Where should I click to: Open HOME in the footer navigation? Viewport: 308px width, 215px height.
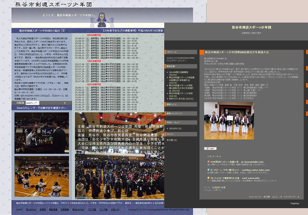pos(19,210)
